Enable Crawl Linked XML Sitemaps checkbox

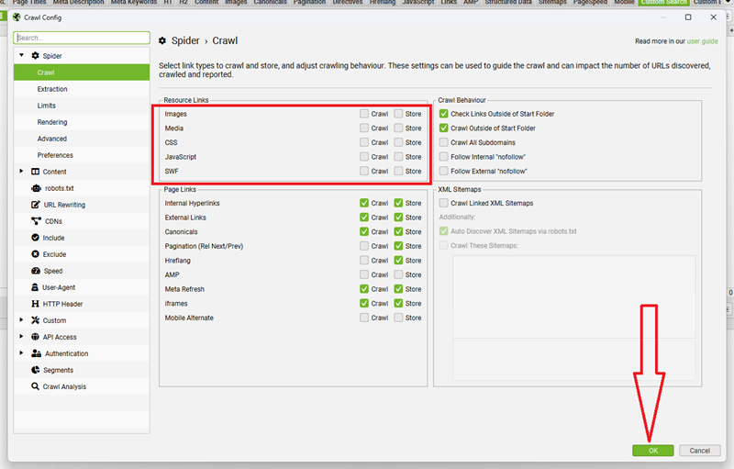click(x=444, y=203)
